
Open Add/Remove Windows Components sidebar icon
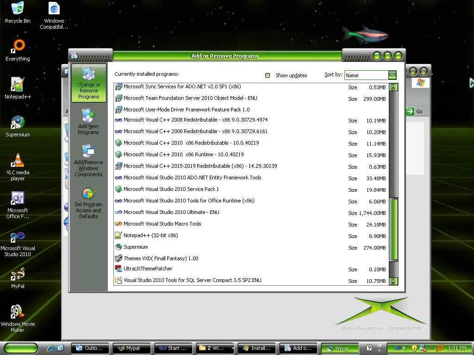88,160
